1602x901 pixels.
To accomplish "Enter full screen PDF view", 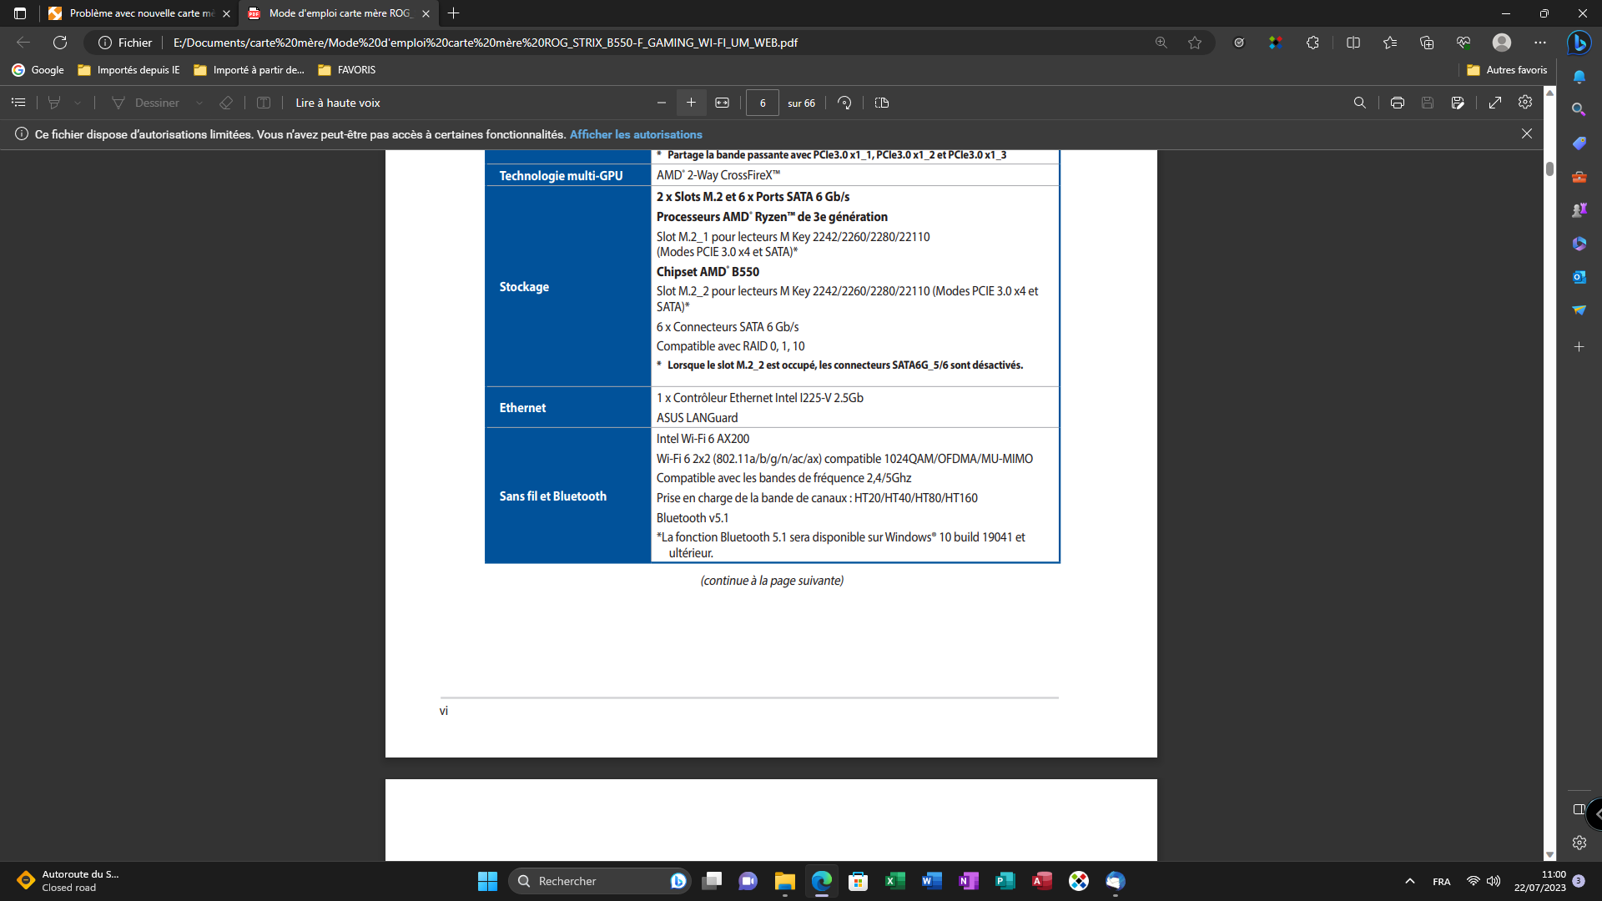I will [x=1495, y=103].
